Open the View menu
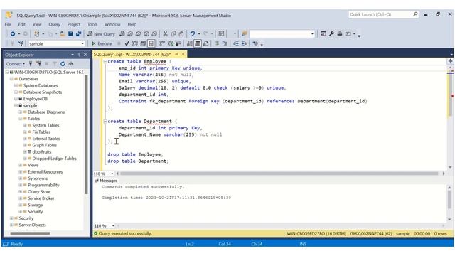 (37, 24)
